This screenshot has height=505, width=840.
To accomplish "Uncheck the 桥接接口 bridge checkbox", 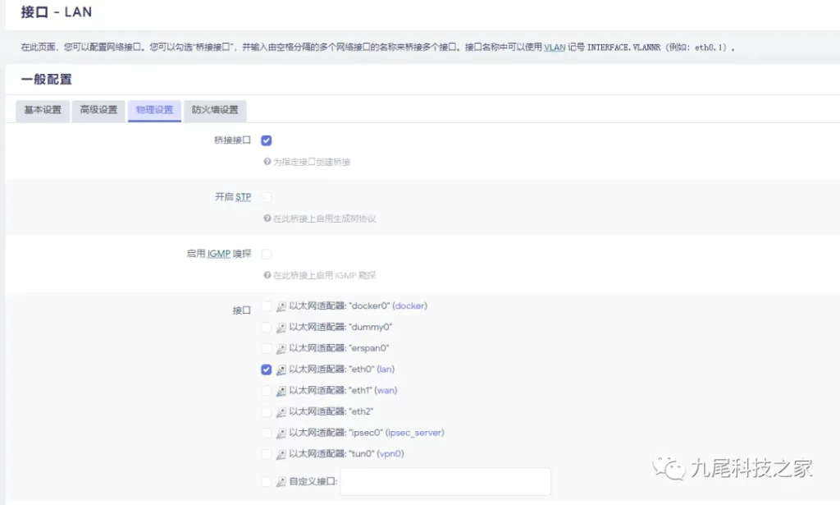I will pyautogui.click(x=266, y=140).
